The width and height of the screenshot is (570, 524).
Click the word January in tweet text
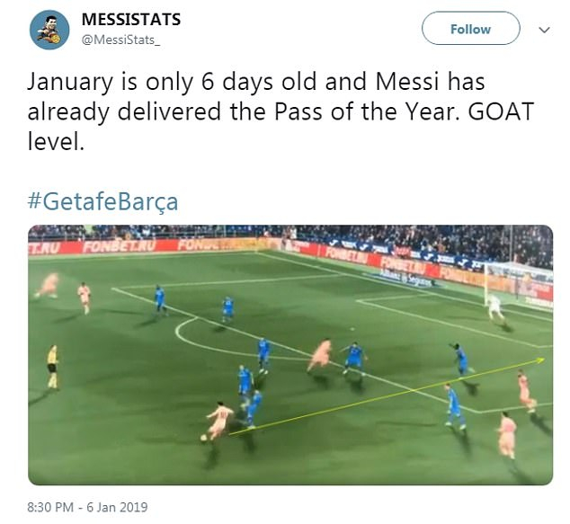pos(70,83)
